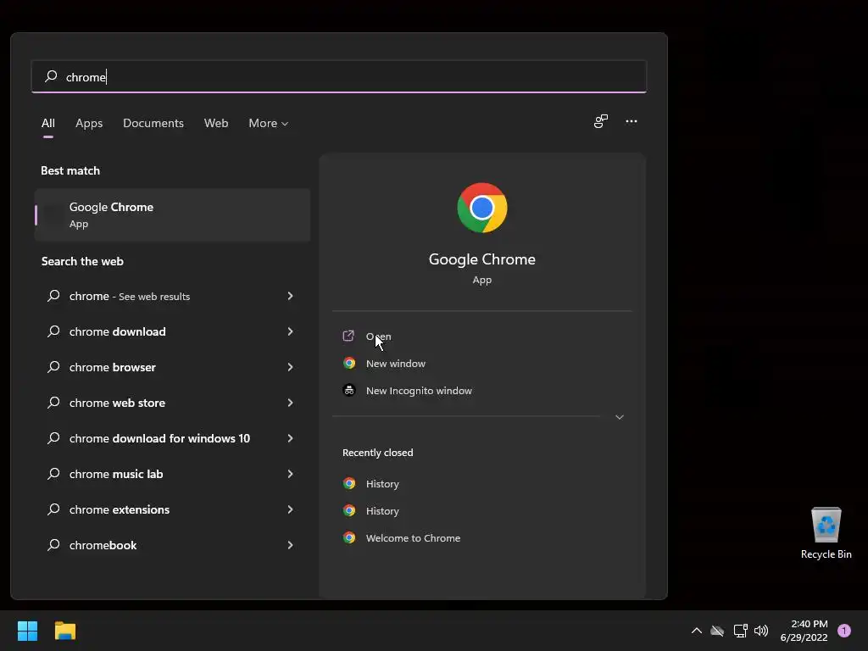This screenshot has width=868, height=651.
Task: Expand arrow next to chromebook
Action: (x=290, y=545)
